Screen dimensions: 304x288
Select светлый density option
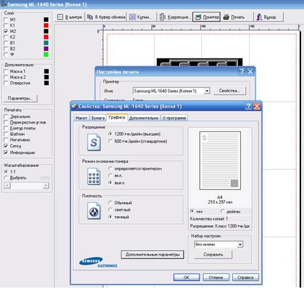point(110,209)
